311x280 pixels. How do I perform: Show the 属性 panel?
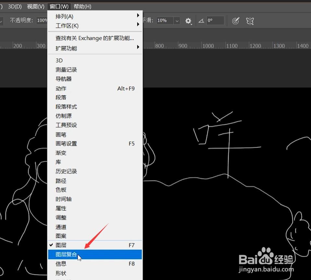(x=95, y=208)
